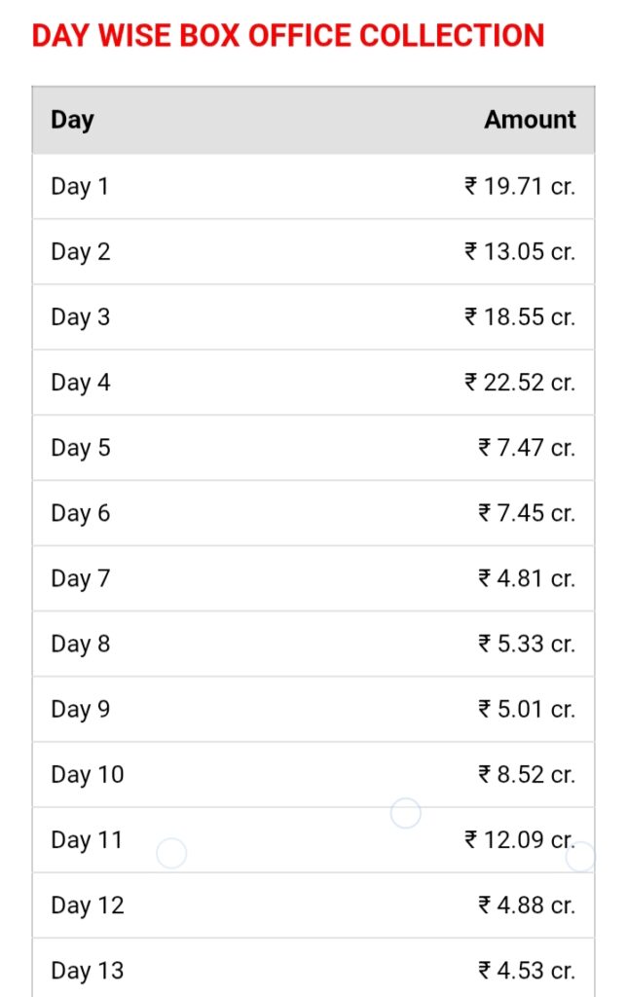Select the ₹ 22.52 cr. amount
627x997 pixels.
[520, 383]
